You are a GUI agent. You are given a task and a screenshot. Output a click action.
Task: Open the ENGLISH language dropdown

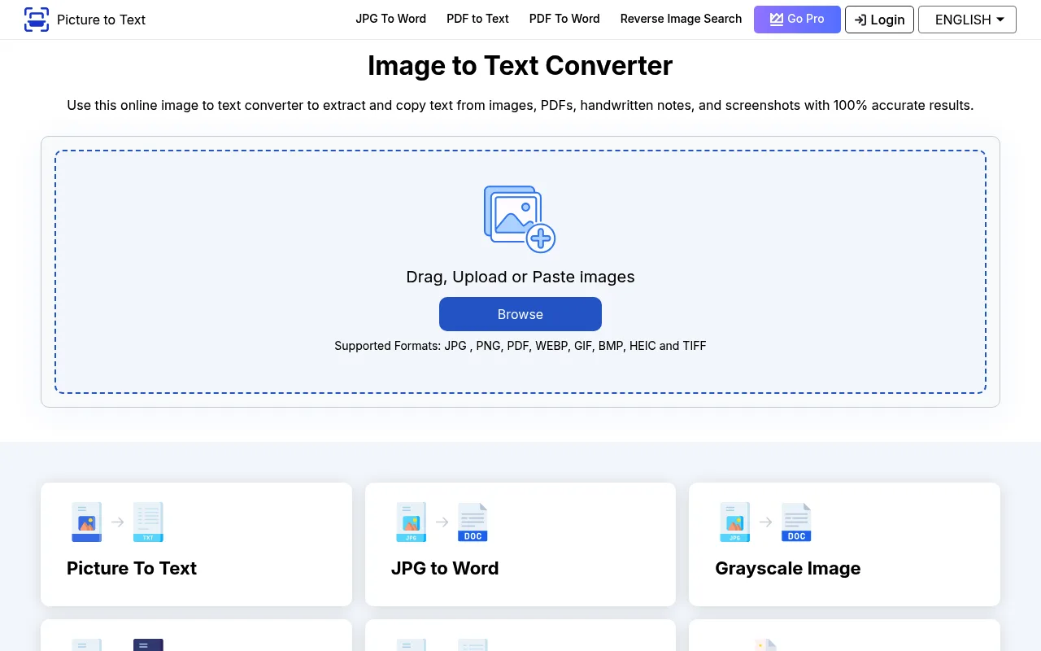[x=967, y=20]
